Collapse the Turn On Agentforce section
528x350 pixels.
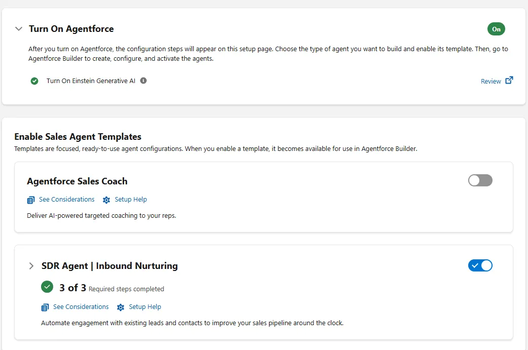19,29
